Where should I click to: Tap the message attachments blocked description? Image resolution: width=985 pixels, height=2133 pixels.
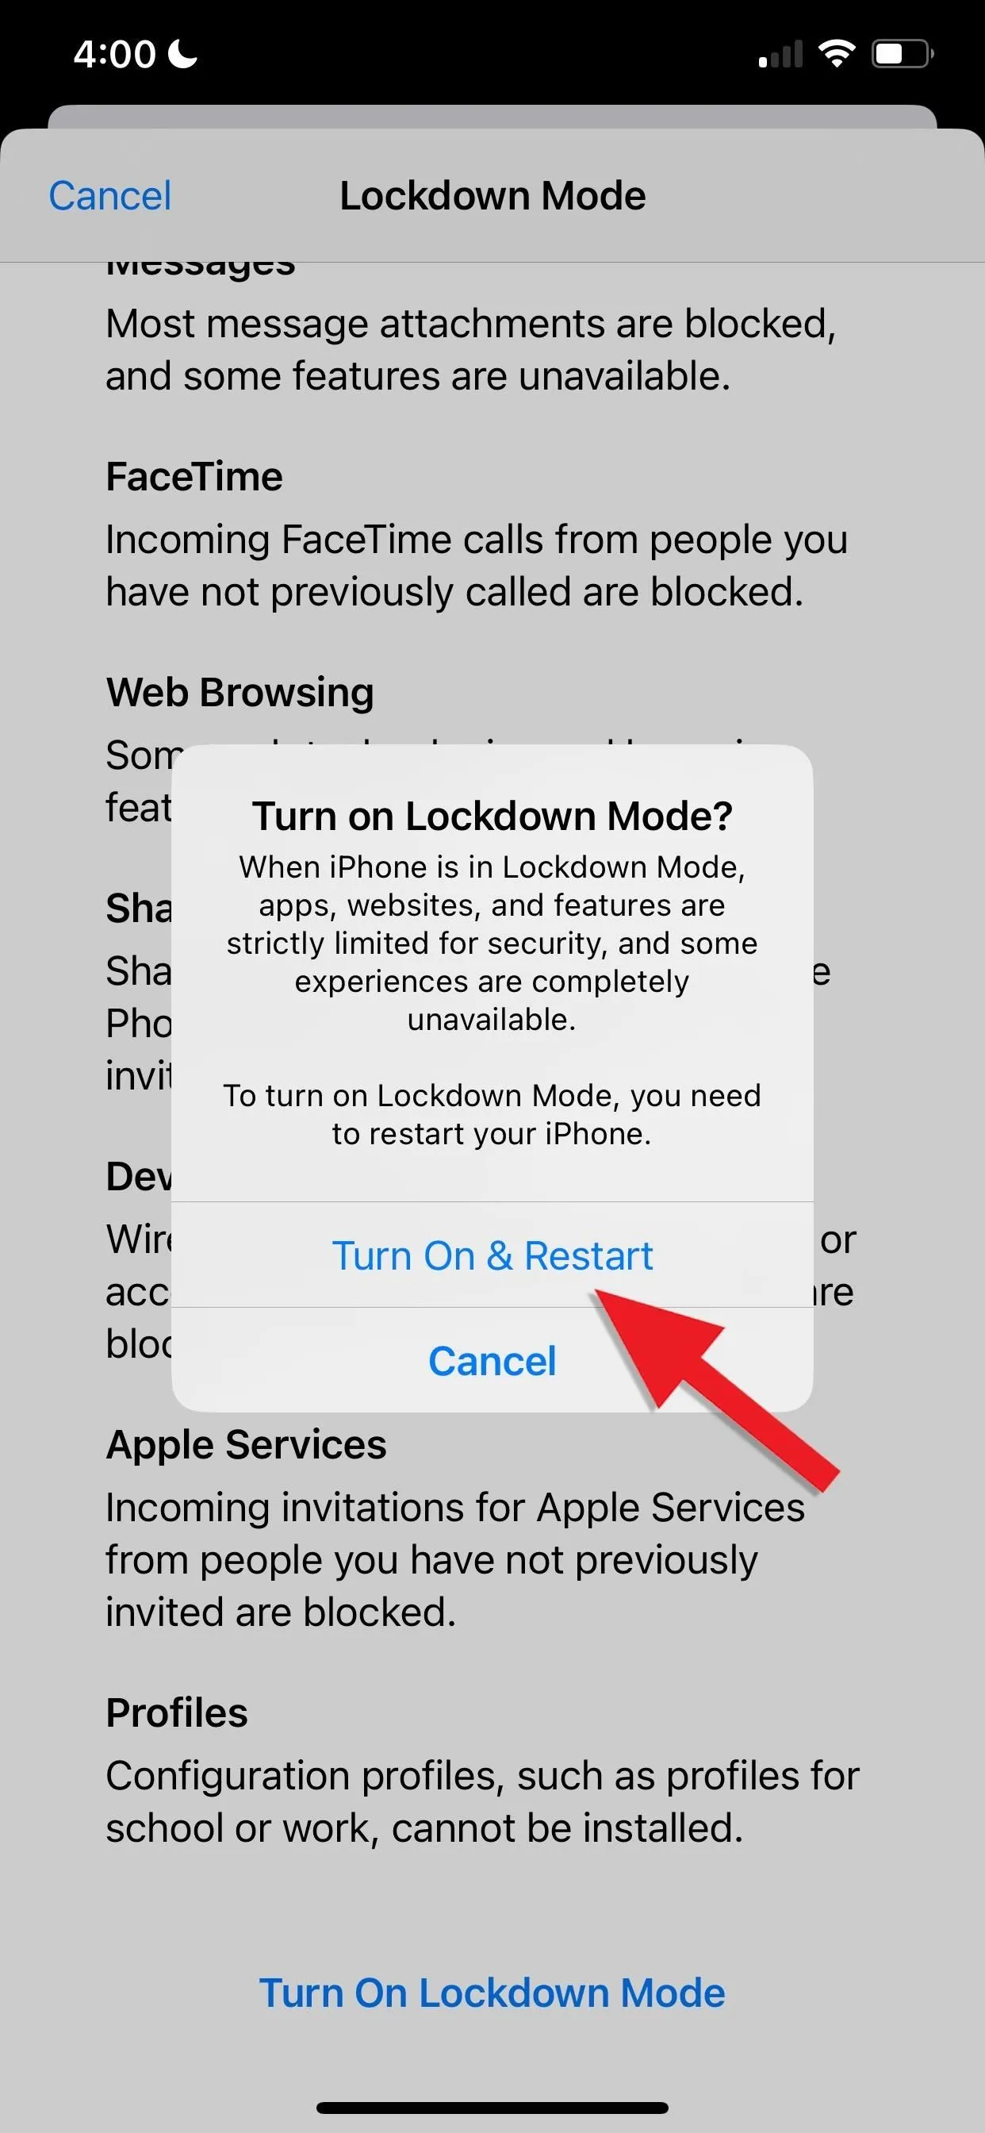(471, 349)
